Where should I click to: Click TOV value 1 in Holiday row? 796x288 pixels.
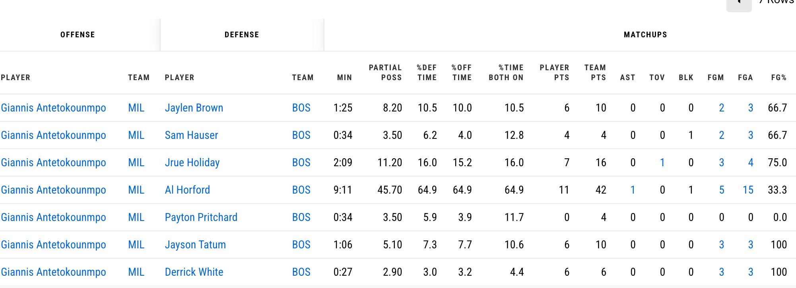(662, 163)
